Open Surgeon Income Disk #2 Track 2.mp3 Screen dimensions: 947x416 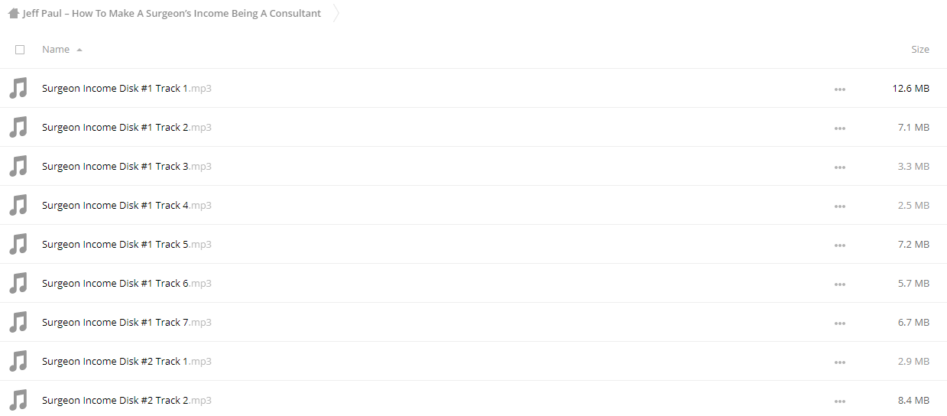[x=127, y=400]
